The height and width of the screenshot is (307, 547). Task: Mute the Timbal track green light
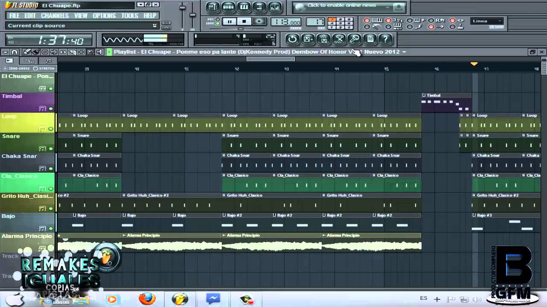pyautogui.click(x=51, y=109)
